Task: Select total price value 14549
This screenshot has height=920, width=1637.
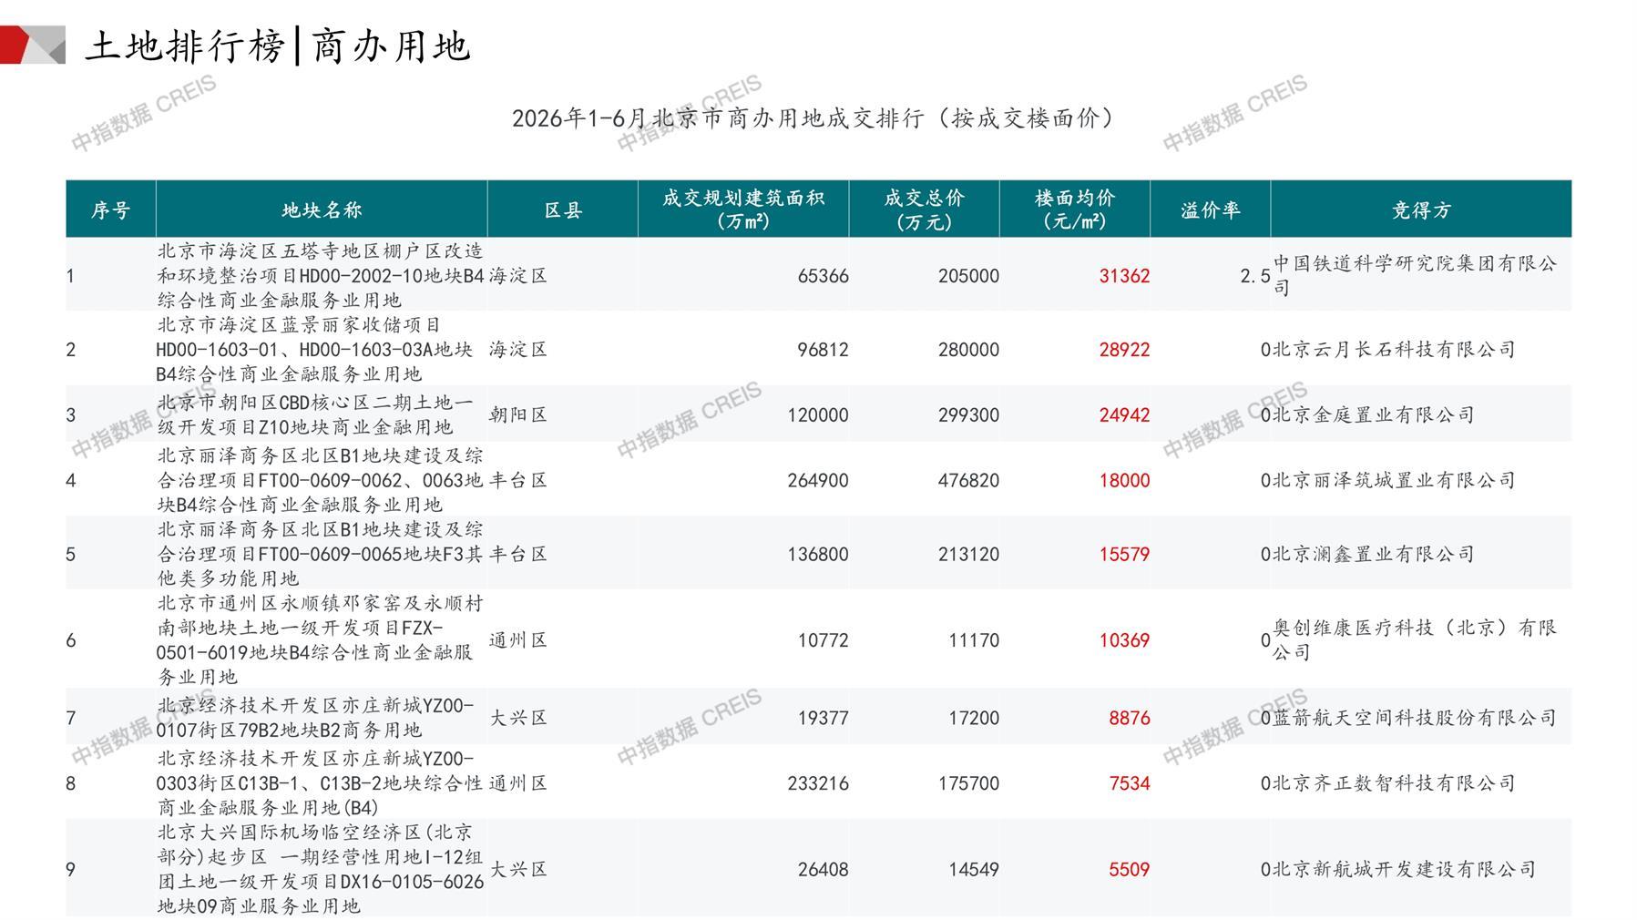Action: click(974, 870)
